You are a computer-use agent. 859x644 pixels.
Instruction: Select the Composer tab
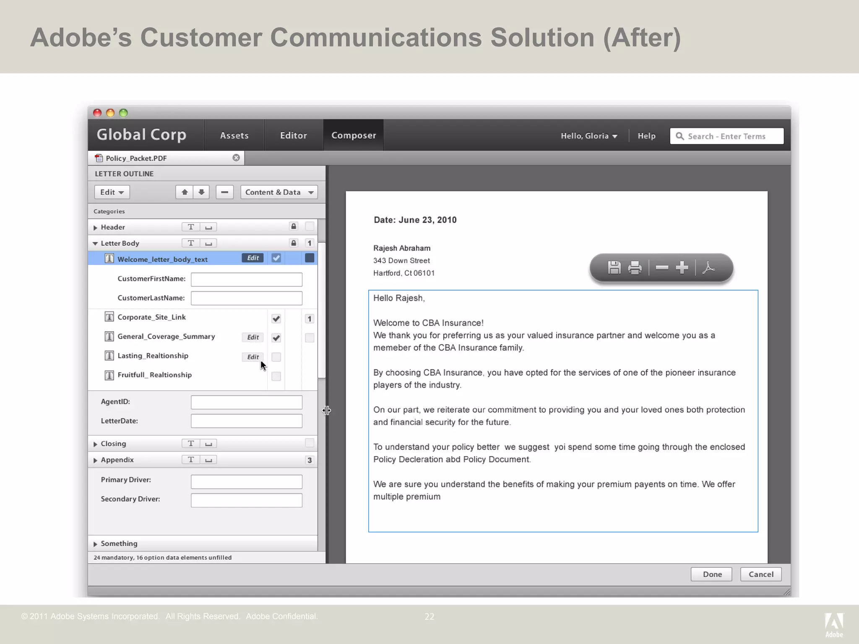pyautogui.click(x=354, y=135)
